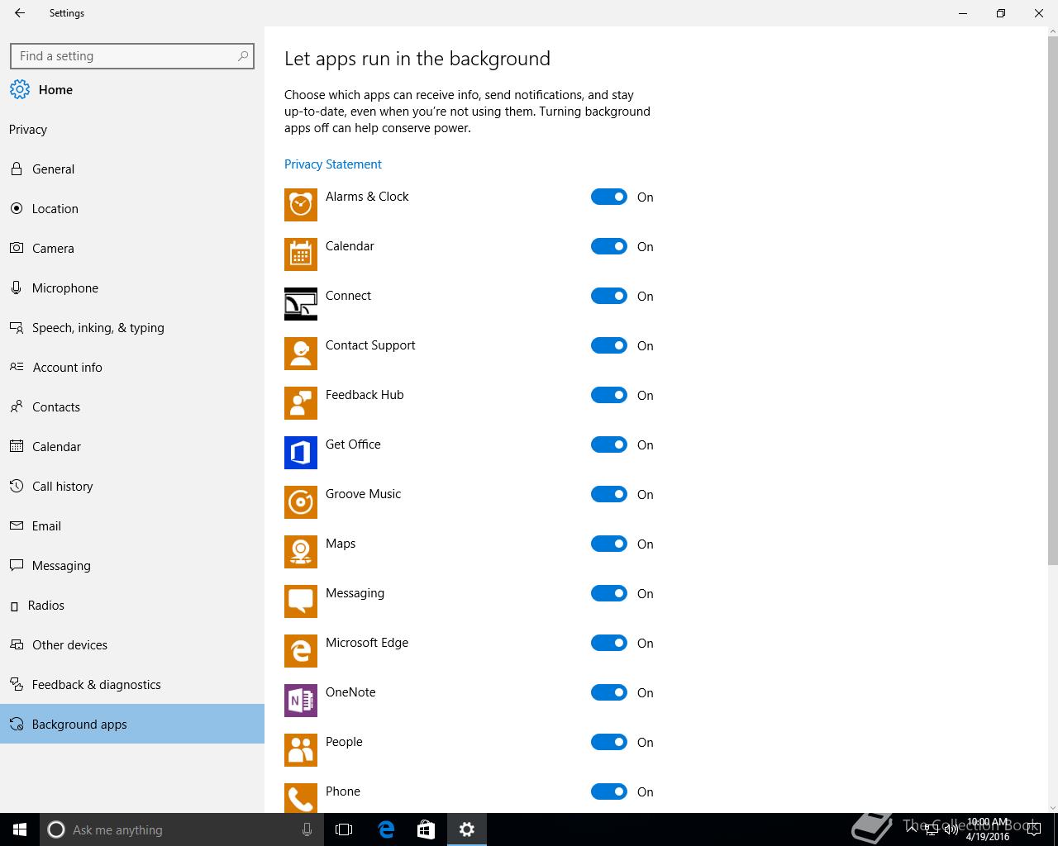Open Call history in sidebar
The image size is (1058, 846).
(132, 486)
